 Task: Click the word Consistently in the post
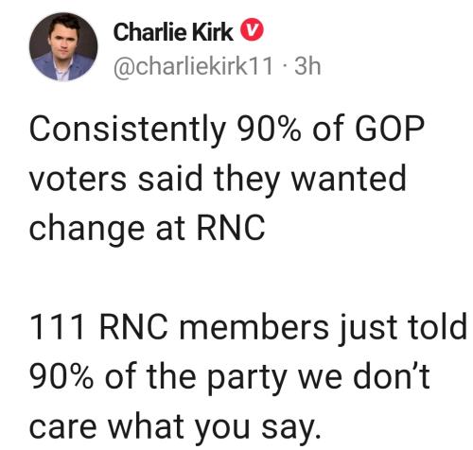coord(128,130)
